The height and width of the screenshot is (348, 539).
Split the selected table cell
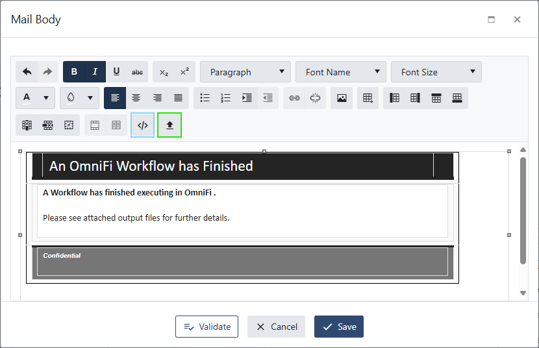pyautogui.click(x=116, y=125)
